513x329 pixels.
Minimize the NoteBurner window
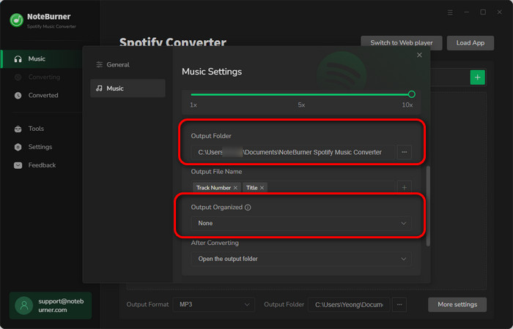click(467, 12)
